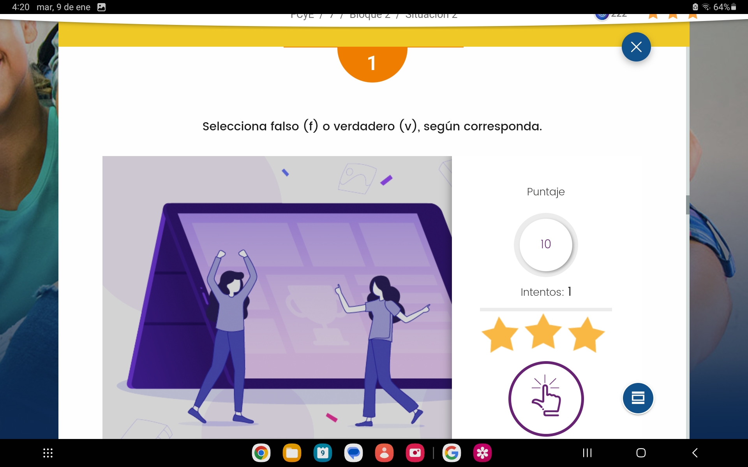
Task: Open the pink flower Gallery app
Action: click(482, 453)
